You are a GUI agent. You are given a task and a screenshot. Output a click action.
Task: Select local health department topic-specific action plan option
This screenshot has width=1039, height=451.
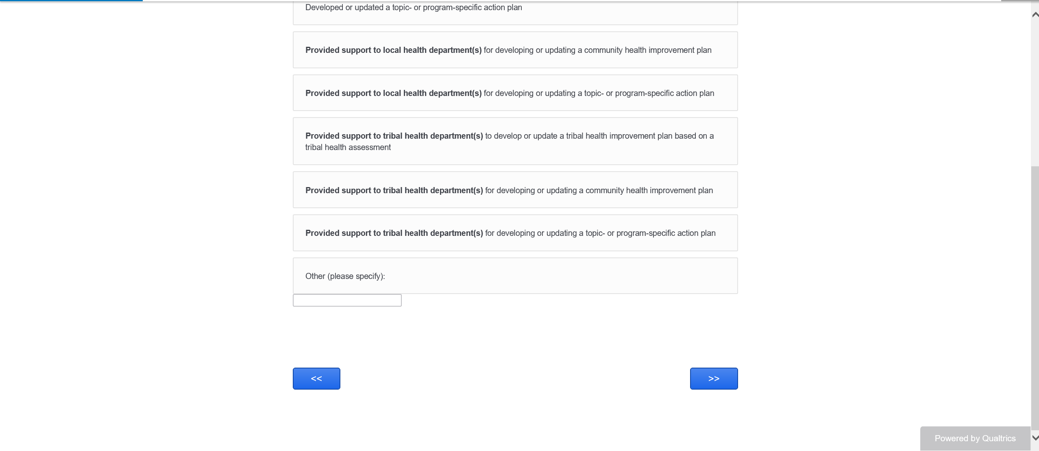pyautogui.click(x=515, y=93)
